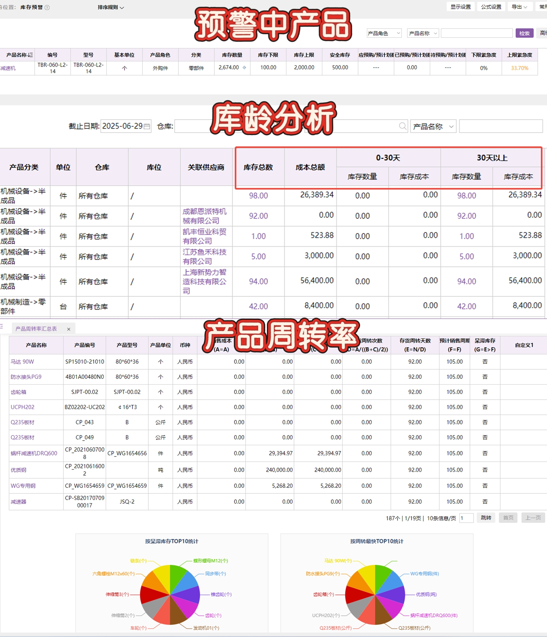
Task: Click the help icon beside 库存预警
Action: (47, 7)
